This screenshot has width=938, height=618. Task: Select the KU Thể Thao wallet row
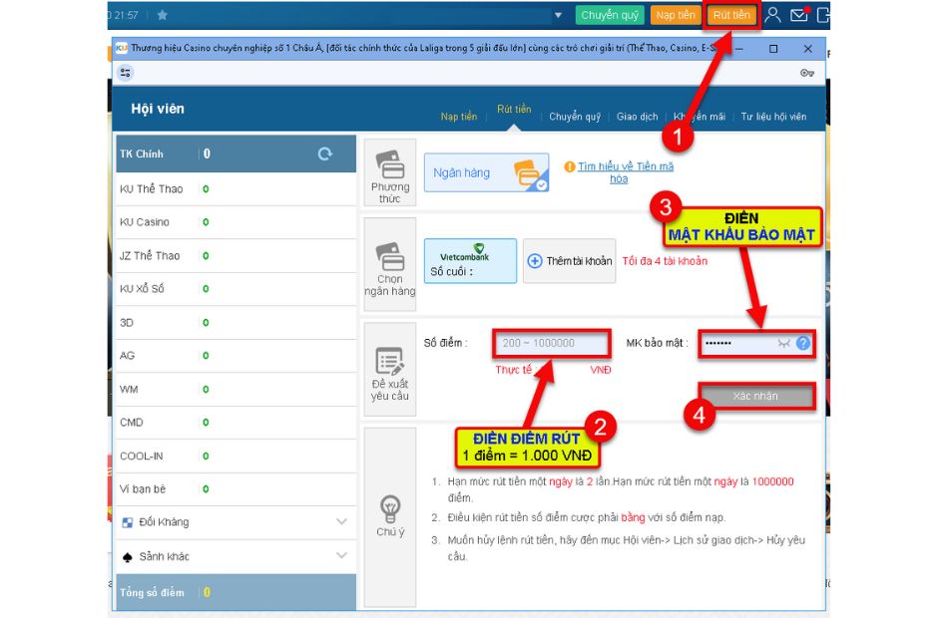pyautogui.click(x=235, y=188)
